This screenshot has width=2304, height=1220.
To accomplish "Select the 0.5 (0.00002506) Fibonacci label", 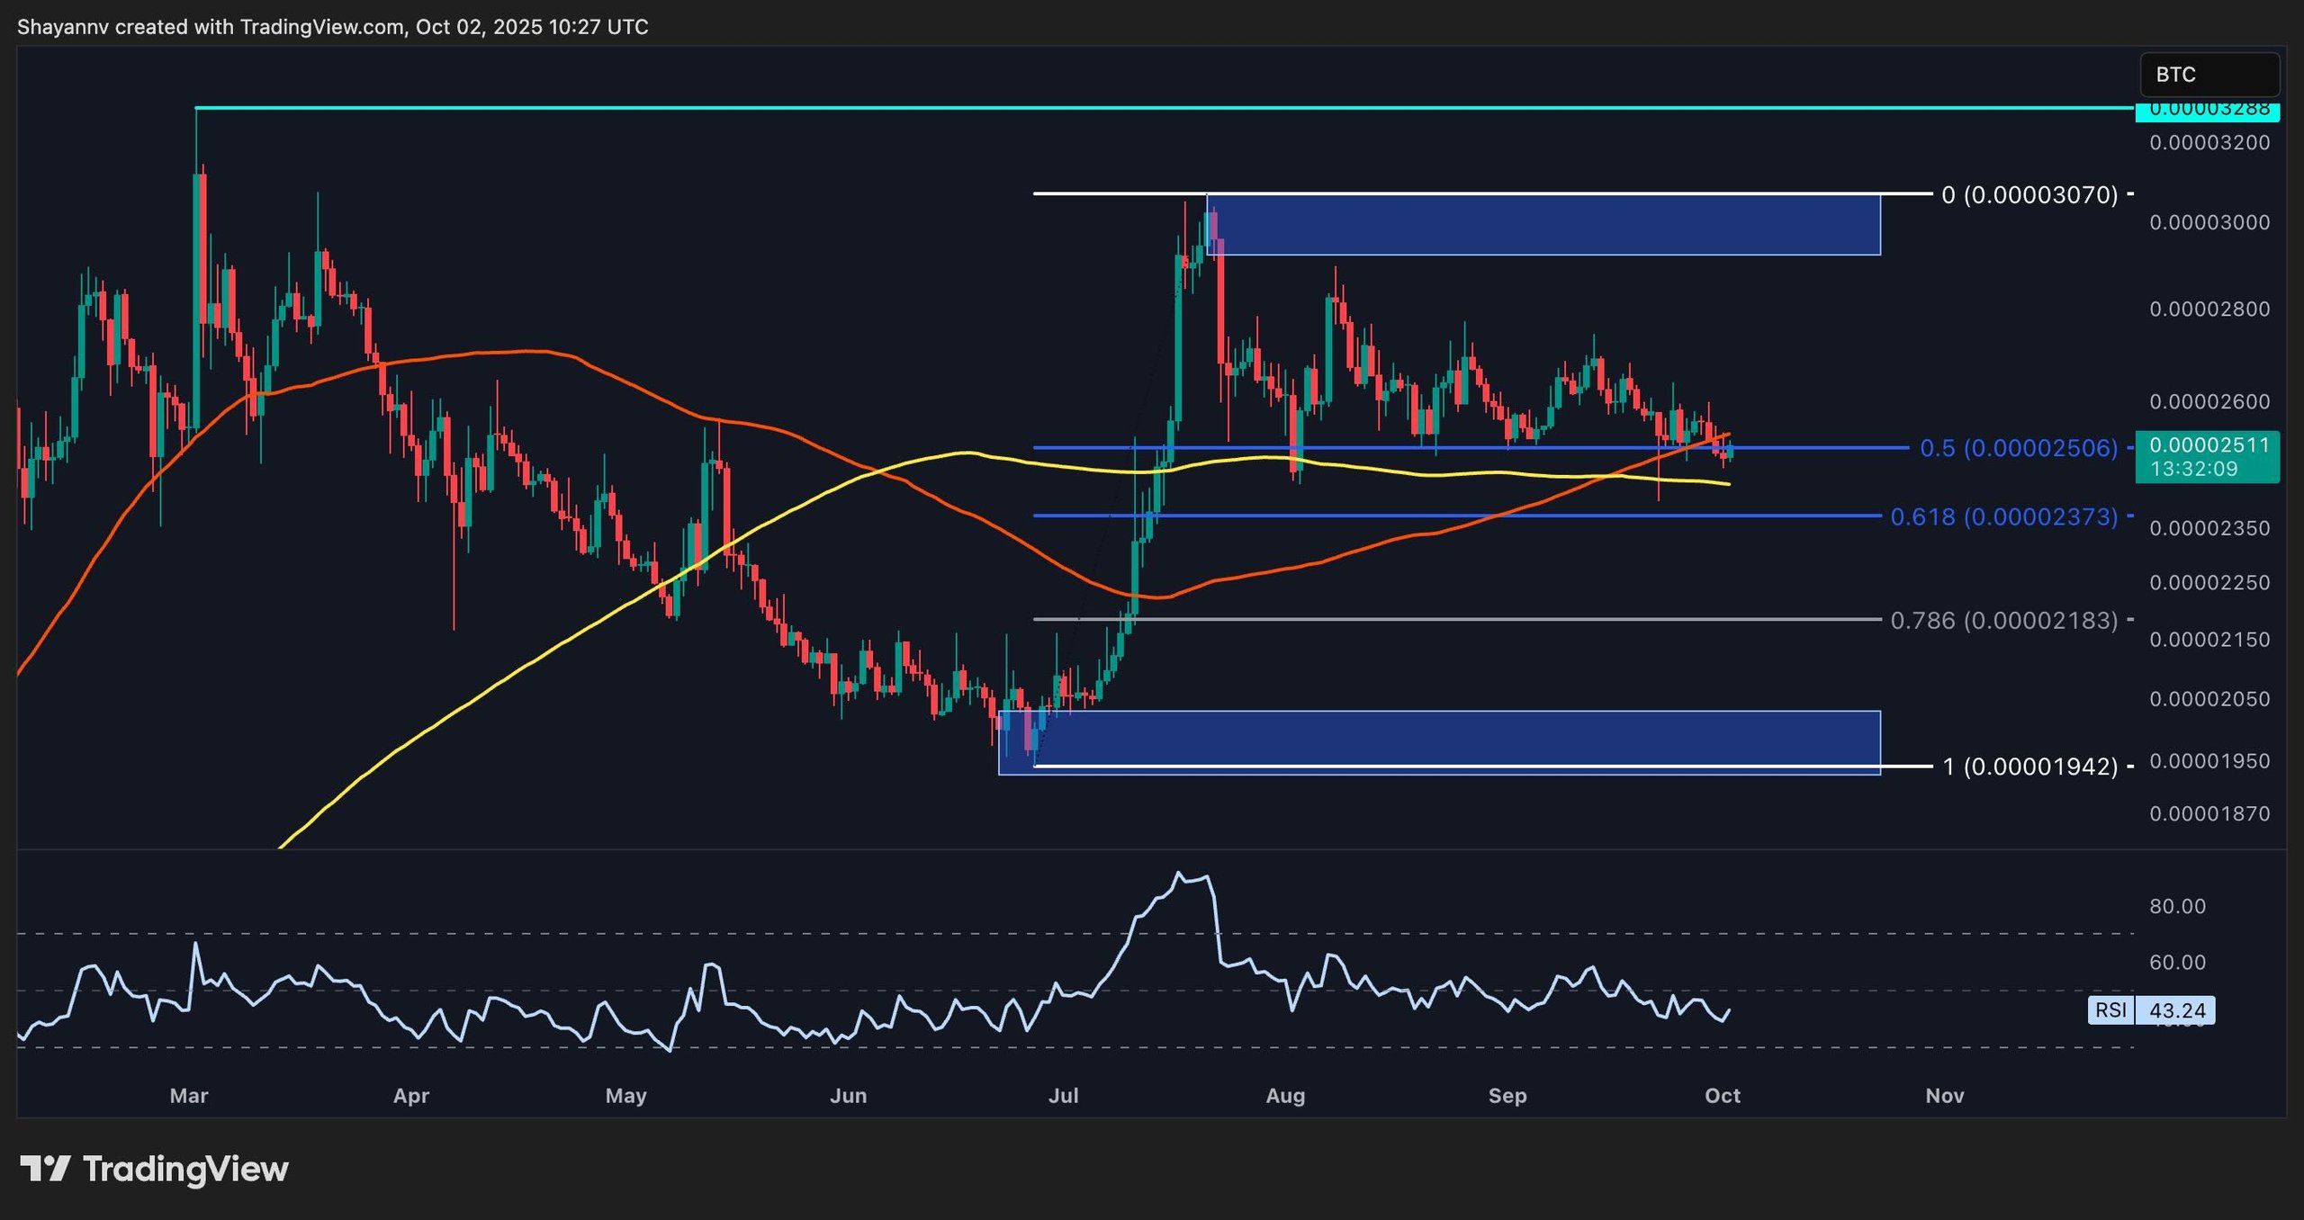I will (2018, 448).
